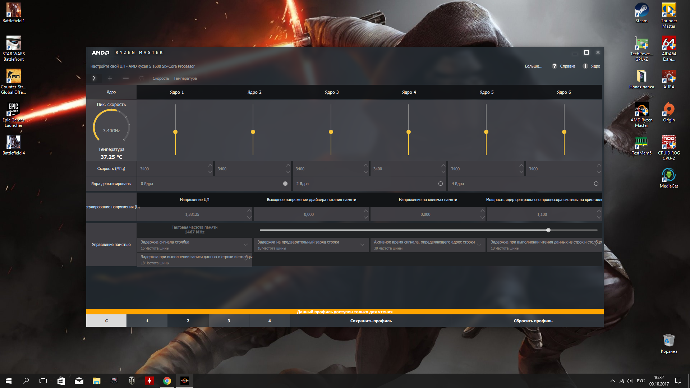The width and height of the screenshot is (690, 388).
Task: Click the Ядро info icon
Action: click(585, 66)
